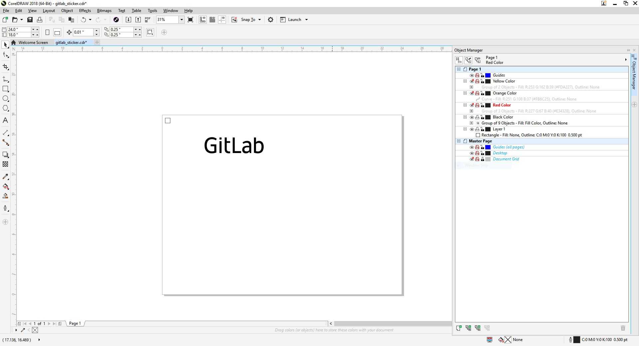Collapse the Master Page node
Image resolution: width=639 pixels, height=346 pixels.
459,141
